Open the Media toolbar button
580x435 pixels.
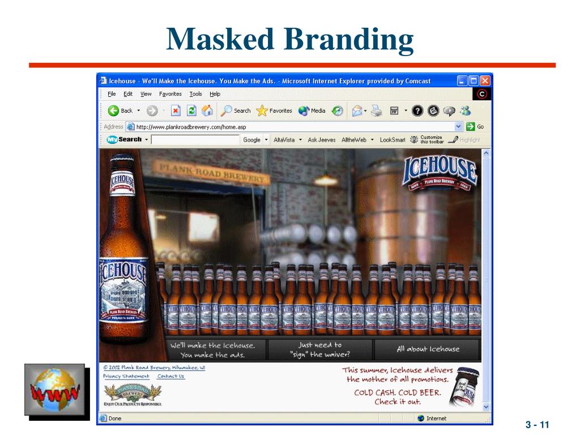pyautogui.click(x=312, y=110)
